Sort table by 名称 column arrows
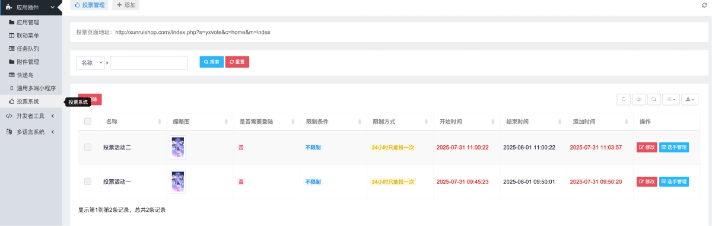 tap(160, 122)
